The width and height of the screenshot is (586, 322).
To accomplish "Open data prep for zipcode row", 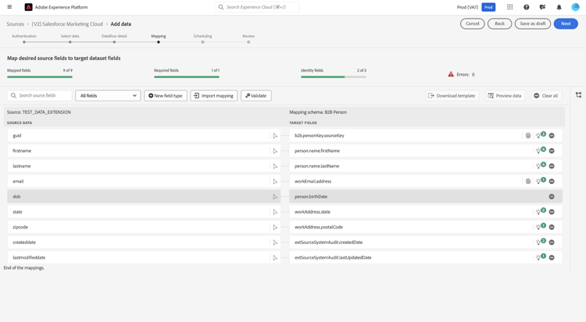I will click(275, 227).
